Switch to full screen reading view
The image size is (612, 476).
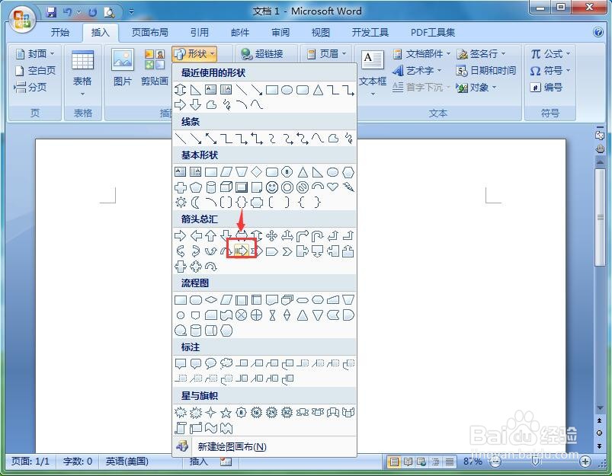pyautogui.click(x=408, y=462)
